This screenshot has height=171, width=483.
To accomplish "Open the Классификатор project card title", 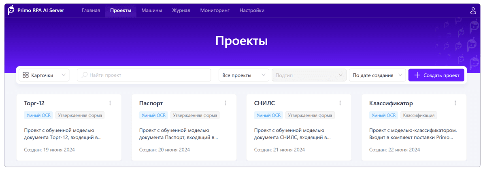I will 391,103.
